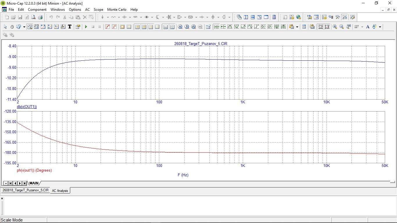
Task: Tile windows vertically using the toolbar icon
Action: (x=246, y=17)
